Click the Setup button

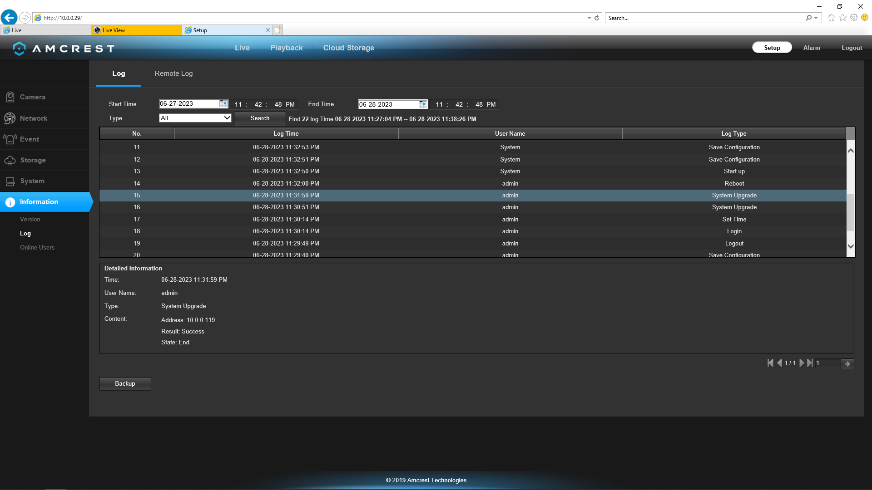coord(772,48)
